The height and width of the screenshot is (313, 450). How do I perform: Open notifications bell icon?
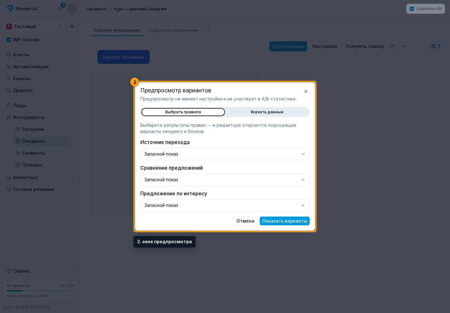[x=60, y=9]
